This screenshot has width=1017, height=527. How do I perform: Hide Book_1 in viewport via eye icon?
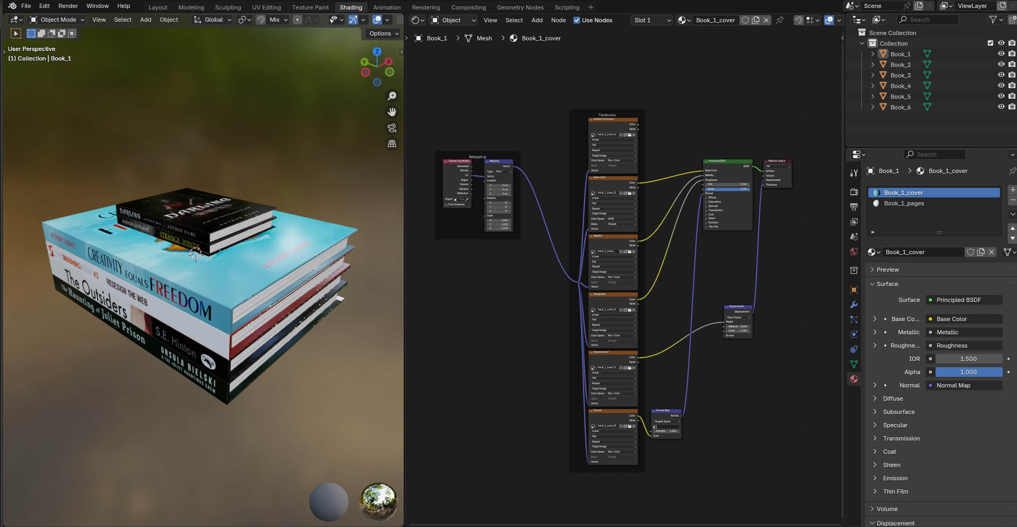coord(1001,54)
